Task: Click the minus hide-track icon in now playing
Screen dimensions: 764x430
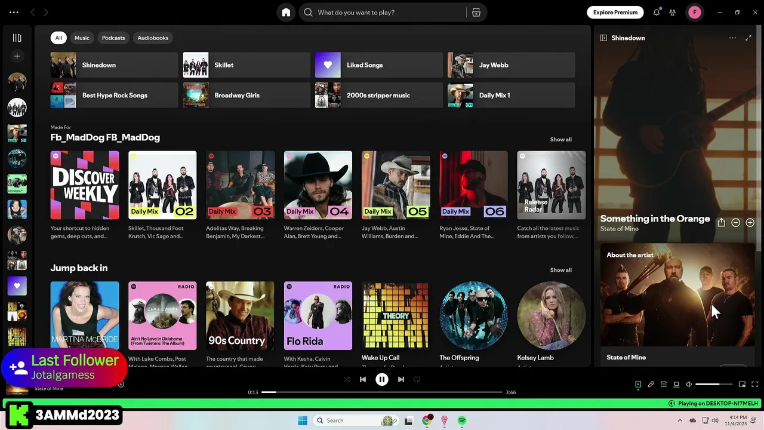Action: (x=735, y=223)
